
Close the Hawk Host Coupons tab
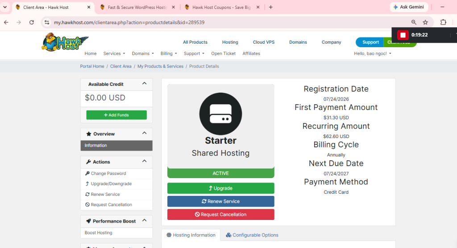tap(258, 7)
